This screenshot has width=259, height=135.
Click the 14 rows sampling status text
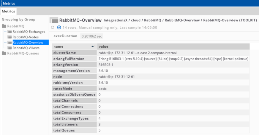[110, 28]
